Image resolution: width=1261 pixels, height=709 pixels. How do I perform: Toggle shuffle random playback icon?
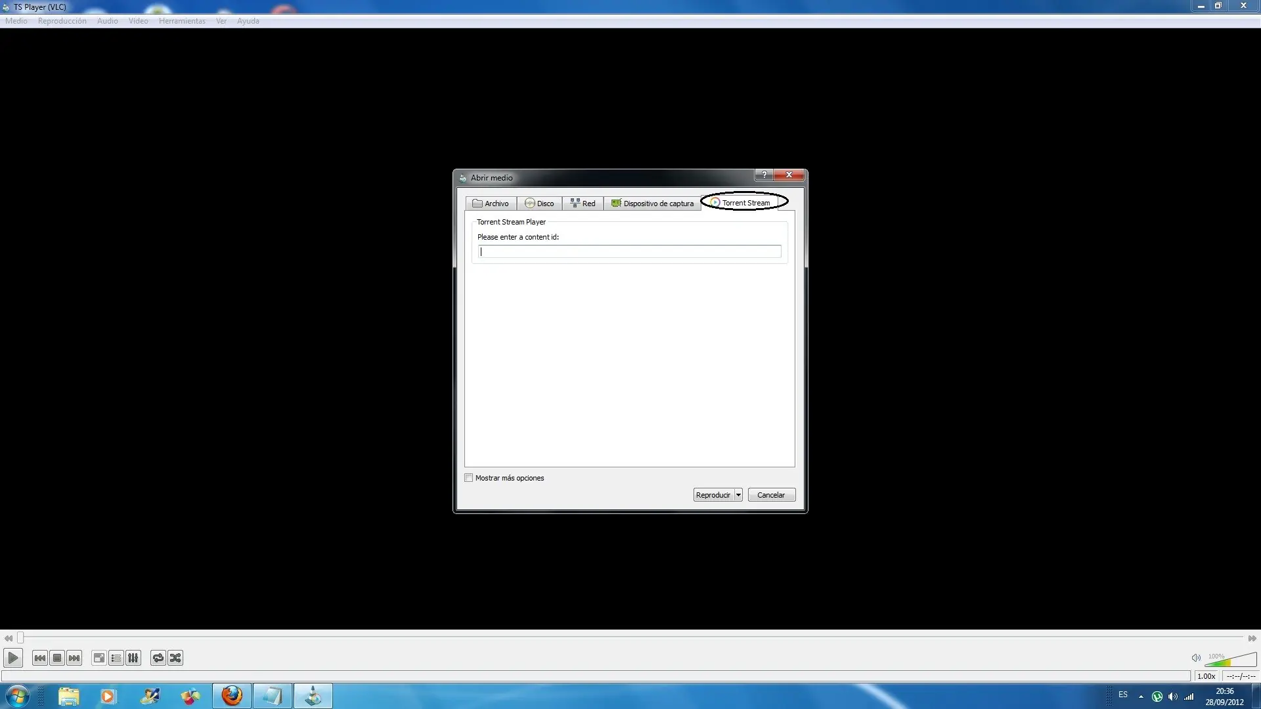point(175,658)
